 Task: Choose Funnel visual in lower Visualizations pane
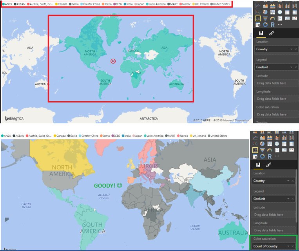pos(263,150)
